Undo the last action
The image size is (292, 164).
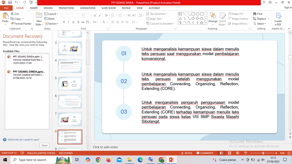[x=16, y=2]
